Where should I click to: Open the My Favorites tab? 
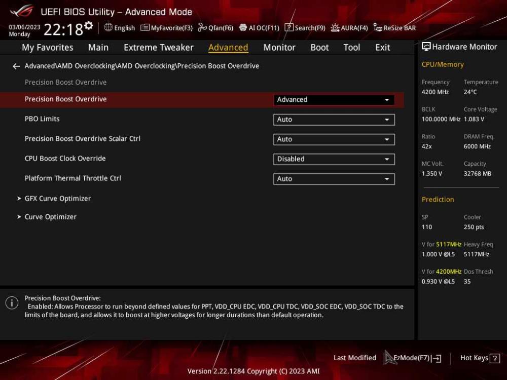48,48
